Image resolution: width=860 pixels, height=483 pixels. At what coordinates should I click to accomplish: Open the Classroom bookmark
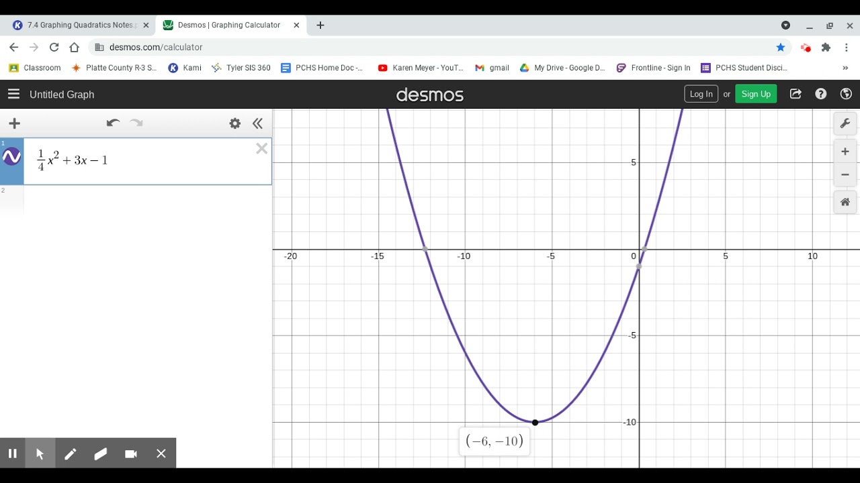click(x=34, y=68)
